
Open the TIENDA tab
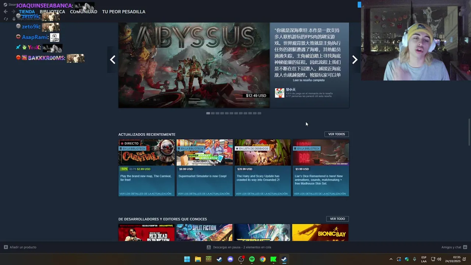(x=27, y=11)
